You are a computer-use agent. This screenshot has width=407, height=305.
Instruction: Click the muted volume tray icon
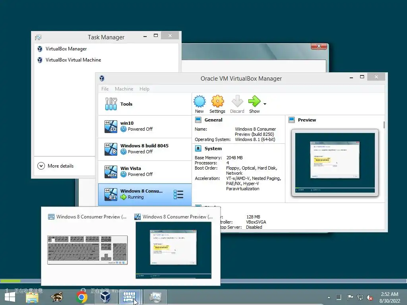click(370, 297)
